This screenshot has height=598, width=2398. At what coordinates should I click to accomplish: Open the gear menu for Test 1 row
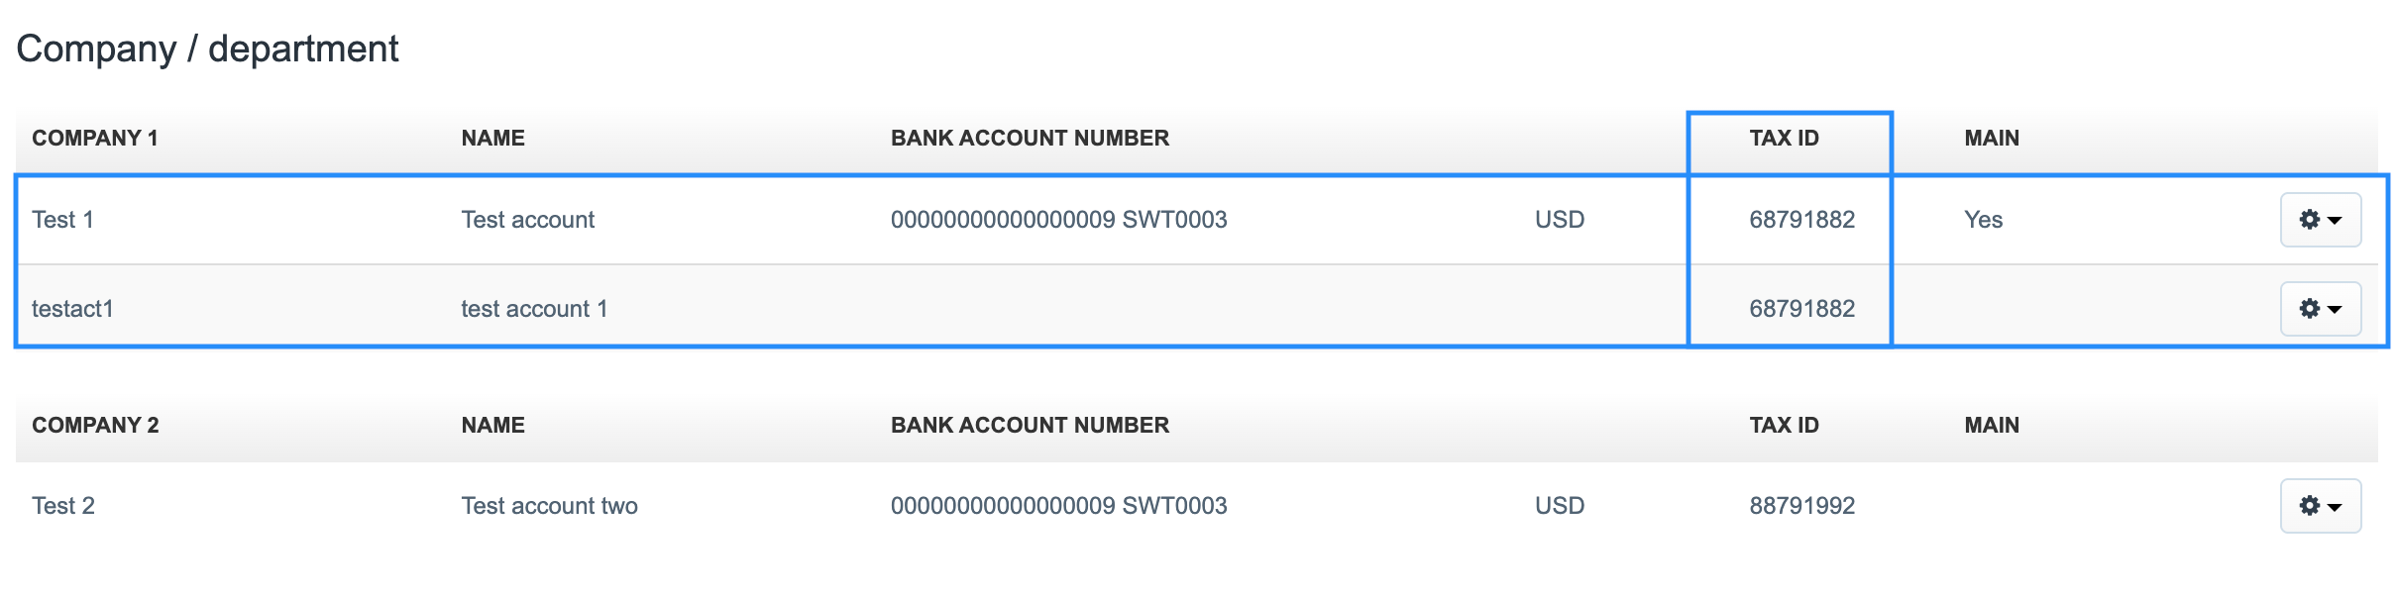[x=2320, y=220]
